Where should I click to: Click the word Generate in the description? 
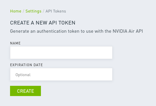click(x=19, y=31)
